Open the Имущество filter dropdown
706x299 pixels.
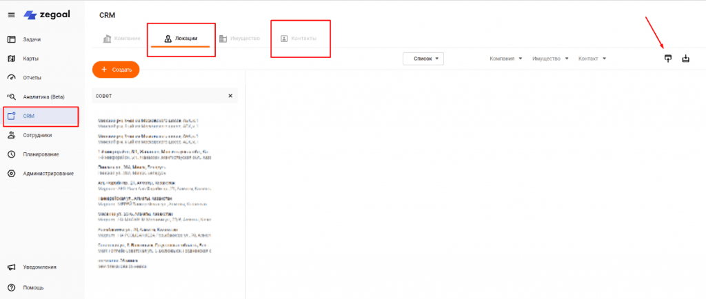pyautogui.click(x=549, y=59)
